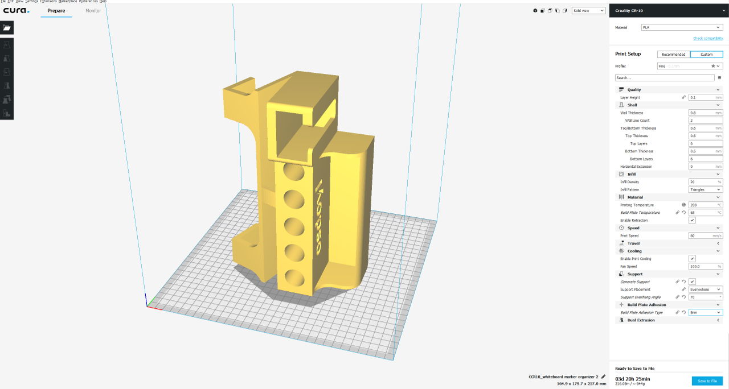Open the Support Placement Everywhere dropdown
Viewport: 729px width, 389px height.
coord(706,289)
